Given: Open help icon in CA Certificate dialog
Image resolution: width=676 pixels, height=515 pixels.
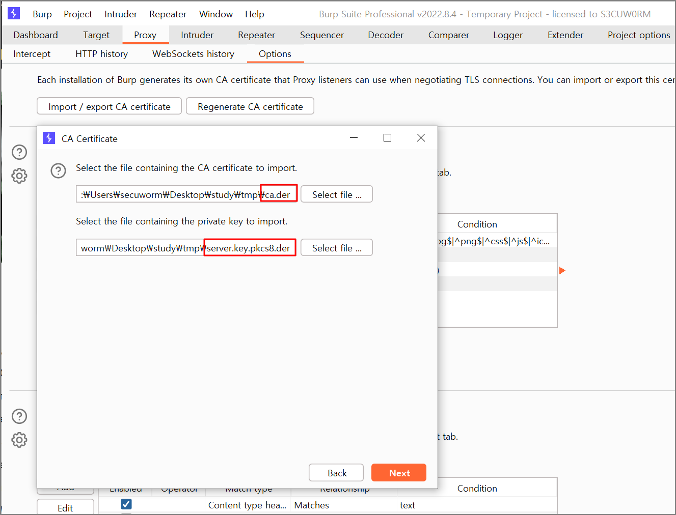Looking at the screenshot, I should click(x=59, y=170).
